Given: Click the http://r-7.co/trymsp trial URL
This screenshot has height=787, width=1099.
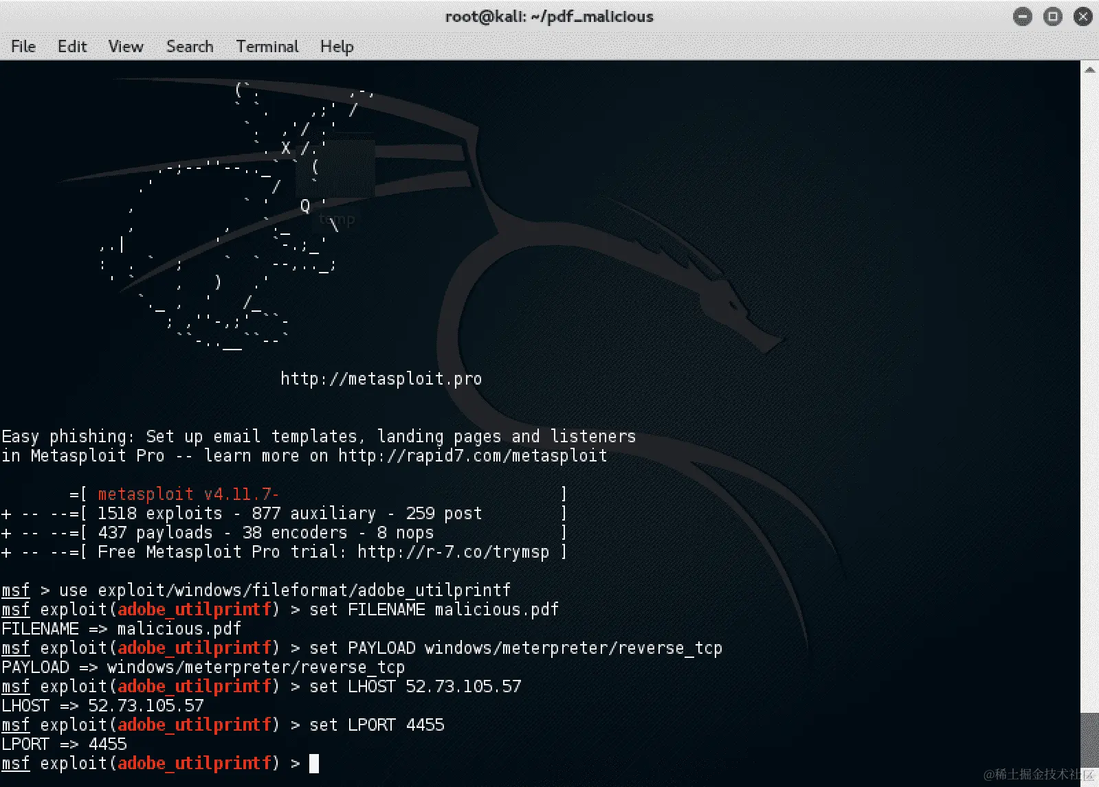Looking at the screenshot, I should (453, 551).
